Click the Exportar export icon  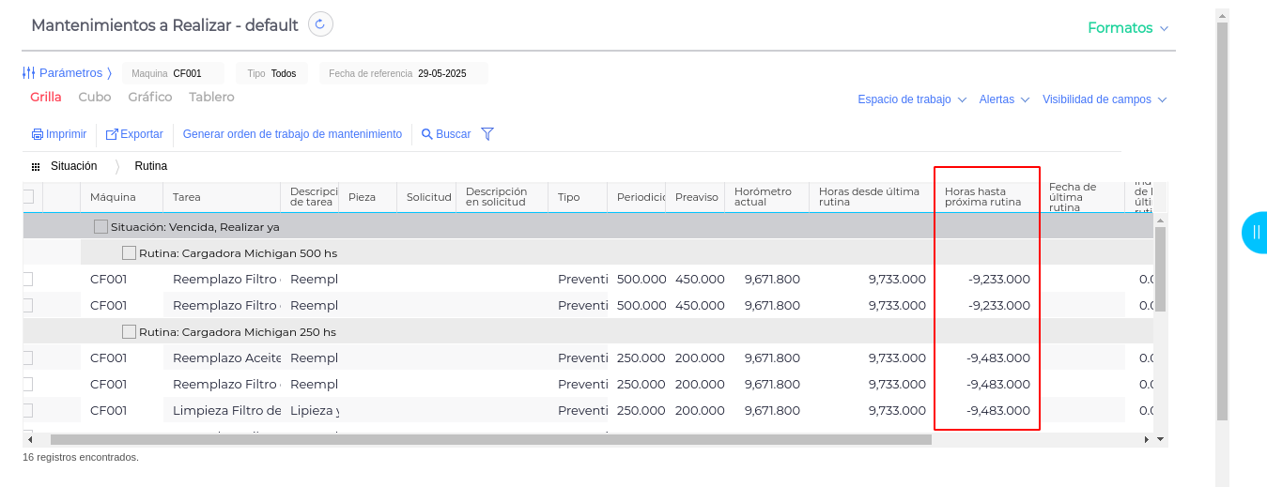click(x=112, y=134)
